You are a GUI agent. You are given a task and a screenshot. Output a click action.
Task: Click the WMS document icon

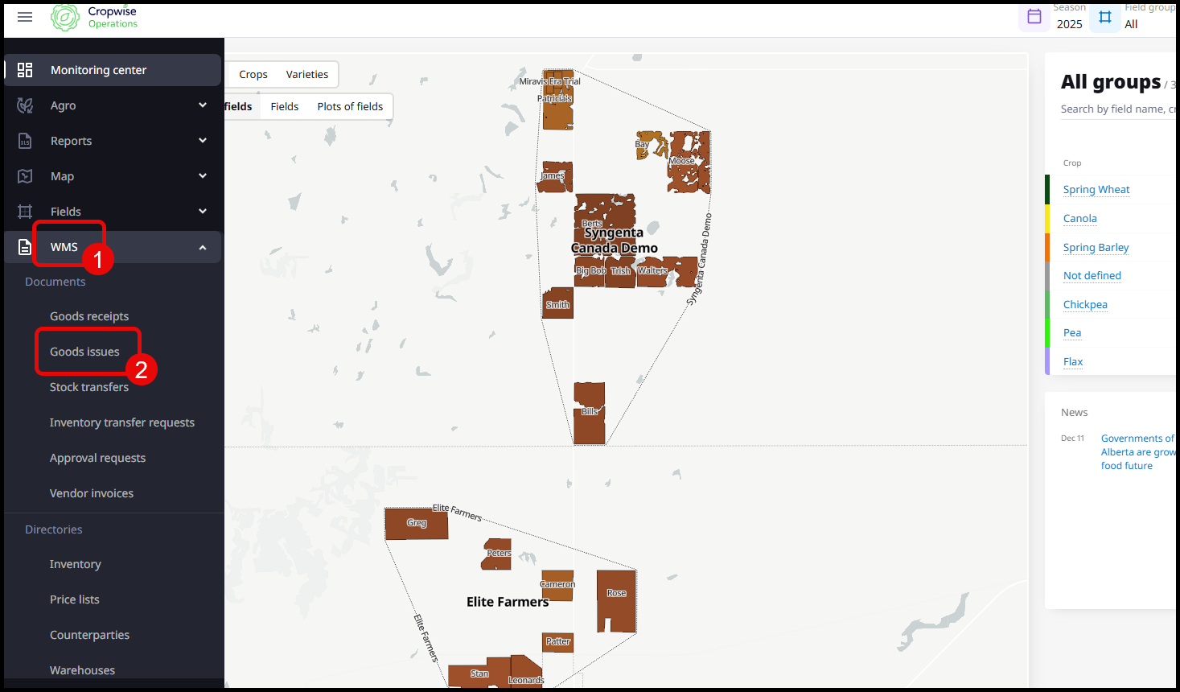point(25,247)
